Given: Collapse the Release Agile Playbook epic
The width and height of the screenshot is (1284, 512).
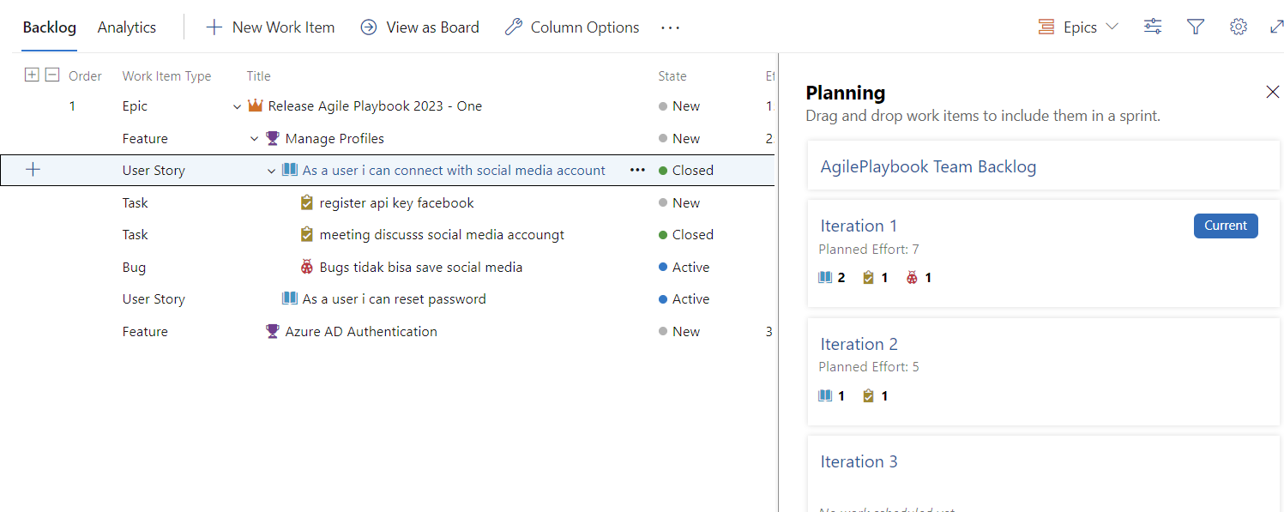Looking at the screenshot, I should tap(238, 106).
